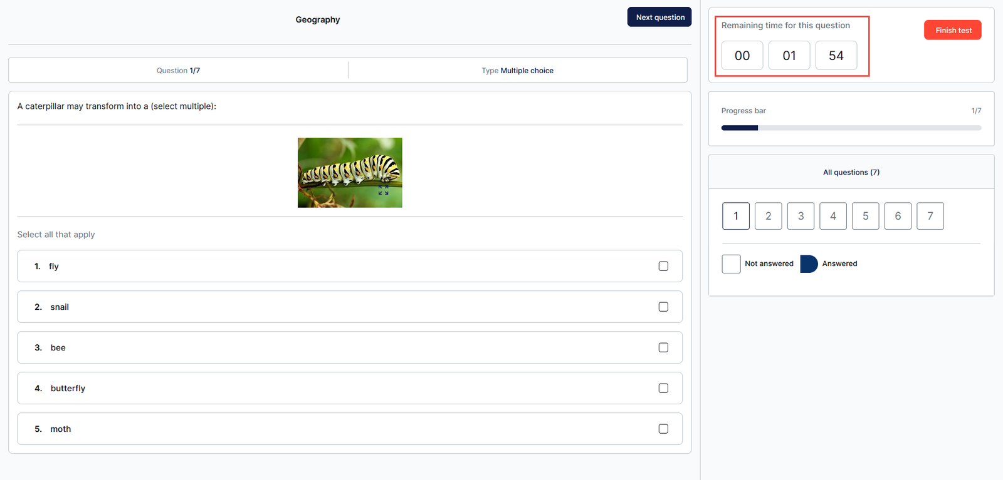
Task: Switch to question 5 tile
Action: point(865,216)
